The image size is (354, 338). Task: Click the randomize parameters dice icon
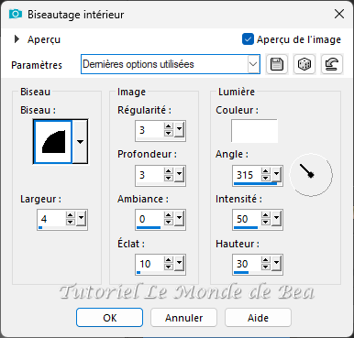pos(304,64)
